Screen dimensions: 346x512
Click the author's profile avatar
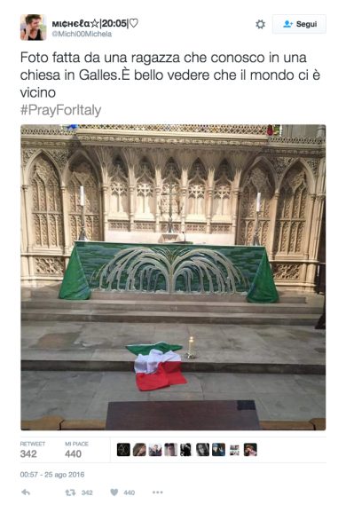pyautogui.click(x=34, y=28)
